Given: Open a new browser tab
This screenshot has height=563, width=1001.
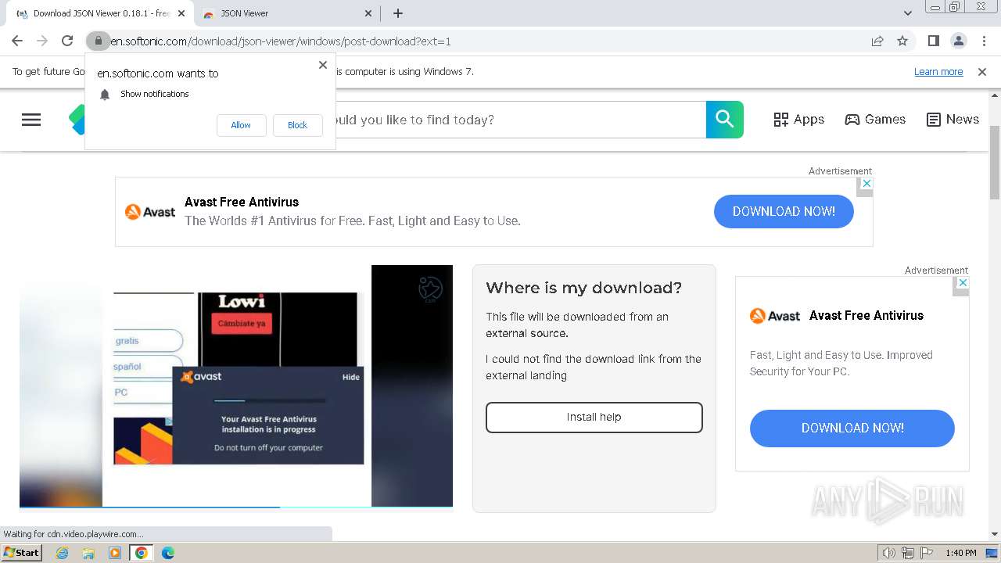Looking at the screenshot, I should coord(398,13).
